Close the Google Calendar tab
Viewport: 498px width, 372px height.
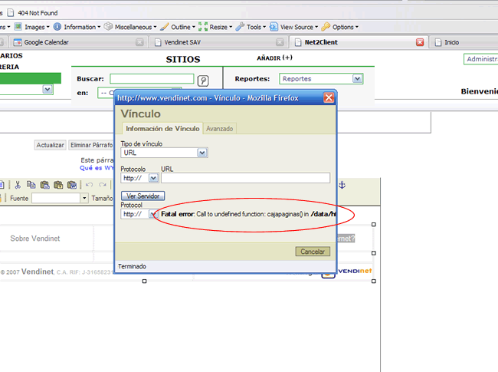(x=139, y=42)
